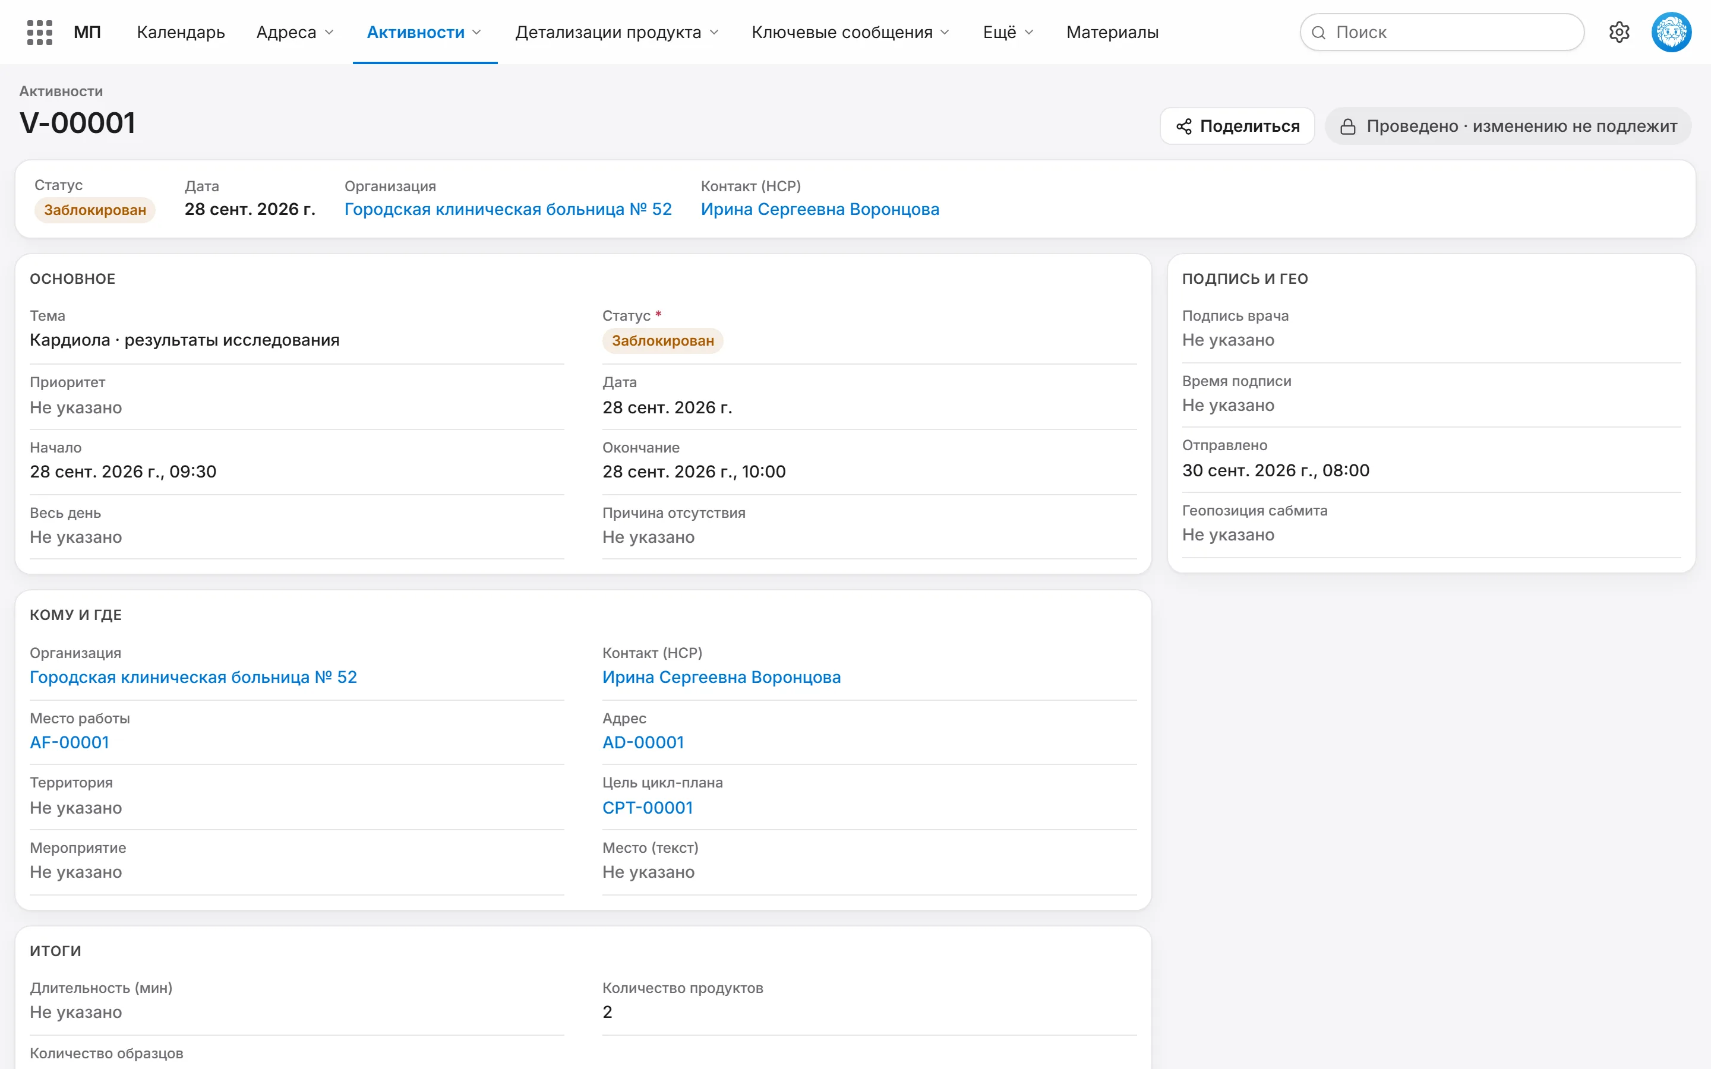Open Ирина Сергеевна Воронцова in header summary
The width and height of the screenshot is (1711, 1069).
point(820,209)
